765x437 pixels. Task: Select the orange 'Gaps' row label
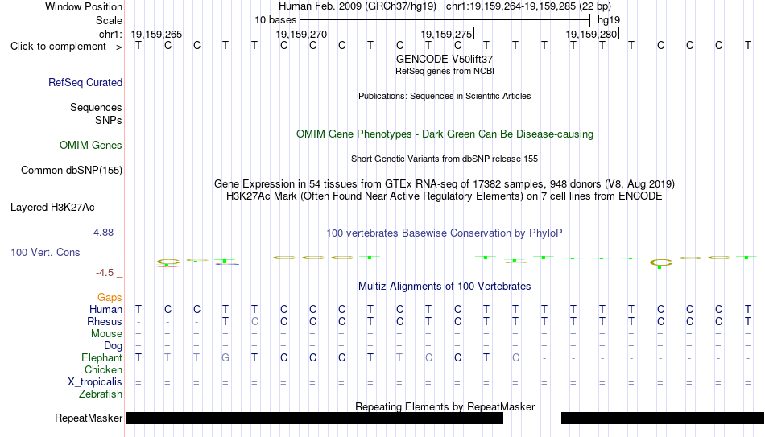(x=110, y=298)
